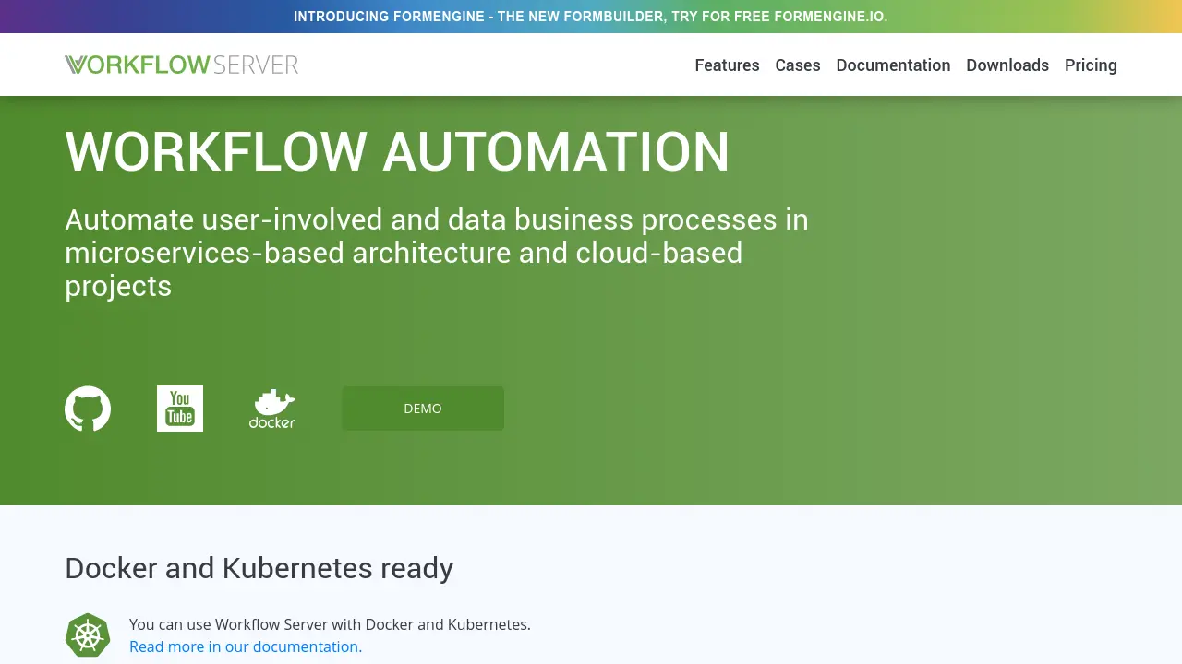
Task: Navigate to Downloads
Action: pyautogui.click(x=1007, y=65)
